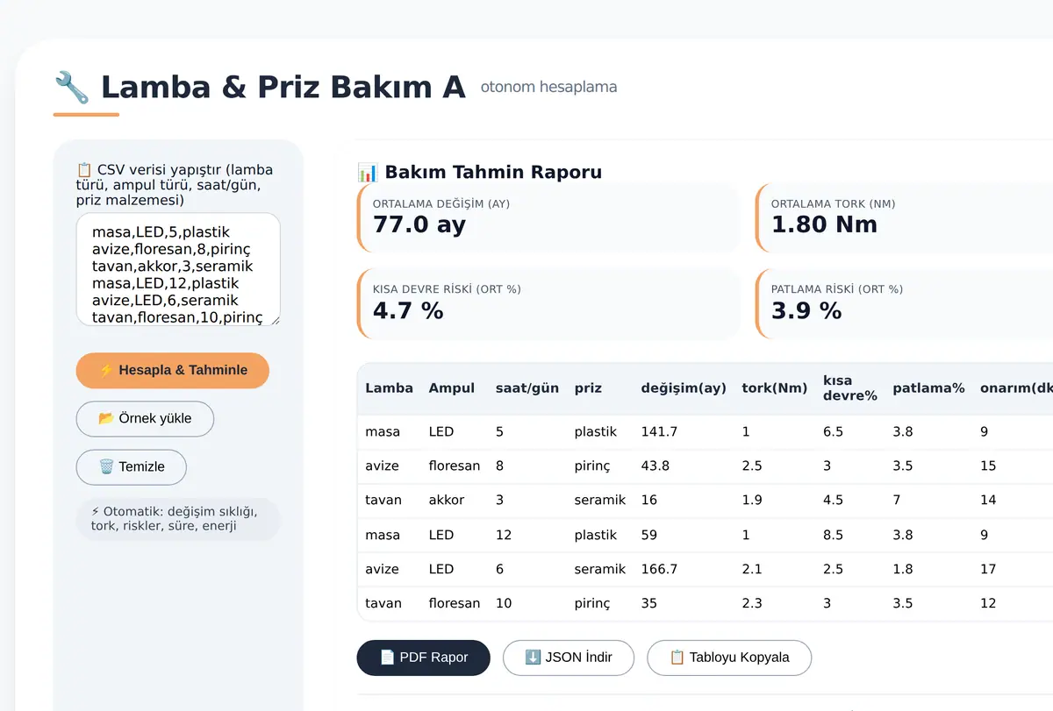Click the Otomatik info note

pyautogui.click(x=178, y=518)
